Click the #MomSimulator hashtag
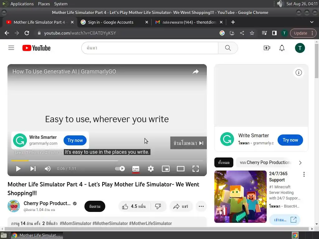This screenshot has width=319, height=239. [75, 223]
